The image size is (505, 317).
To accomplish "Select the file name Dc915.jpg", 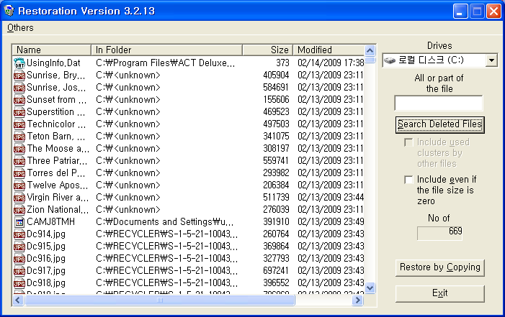I will (x=46, y=247).
